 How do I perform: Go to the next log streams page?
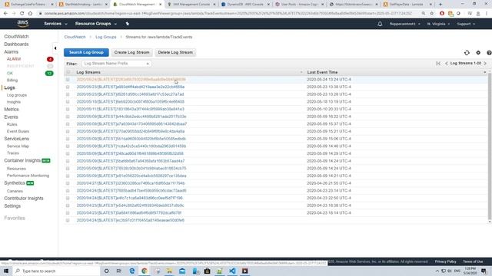pyautogui.click(x=485, y=63)
